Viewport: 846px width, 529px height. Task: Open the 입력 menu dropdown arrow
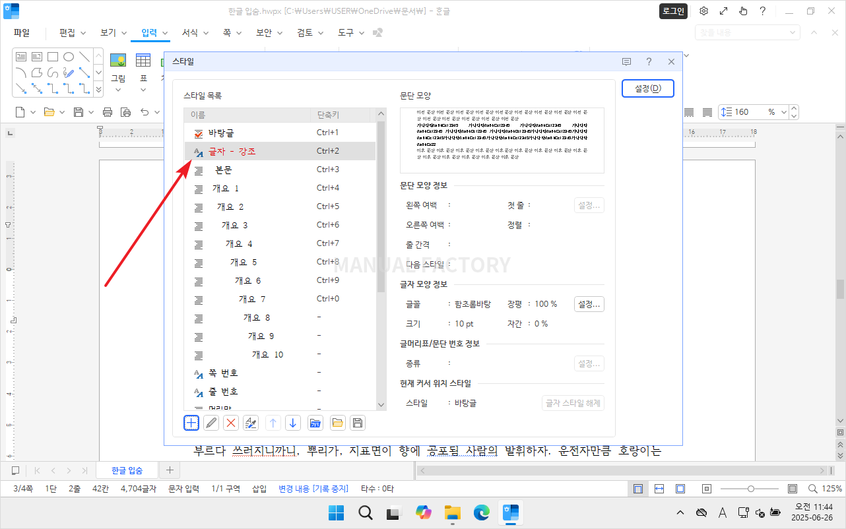coord(166,32)
